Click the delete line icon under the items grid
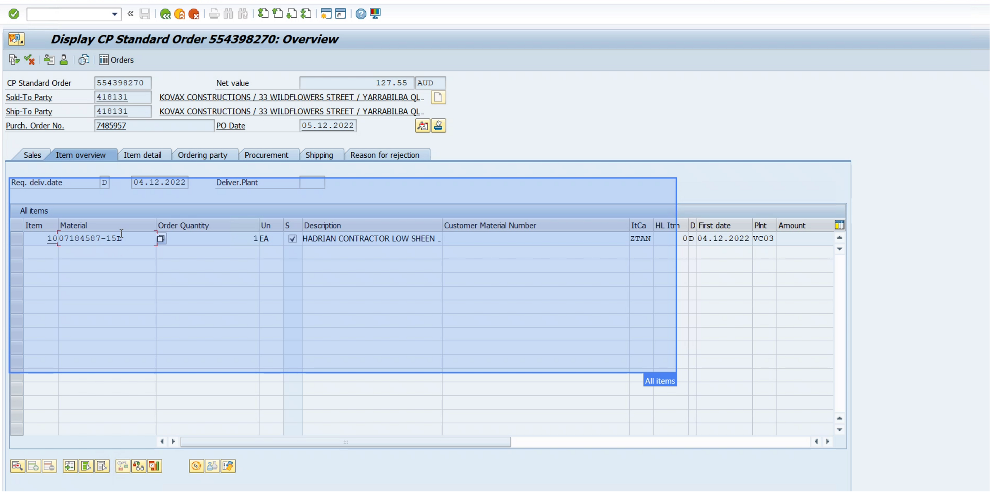990x495 pixels. pyautogui.click(x=49, y=466)
